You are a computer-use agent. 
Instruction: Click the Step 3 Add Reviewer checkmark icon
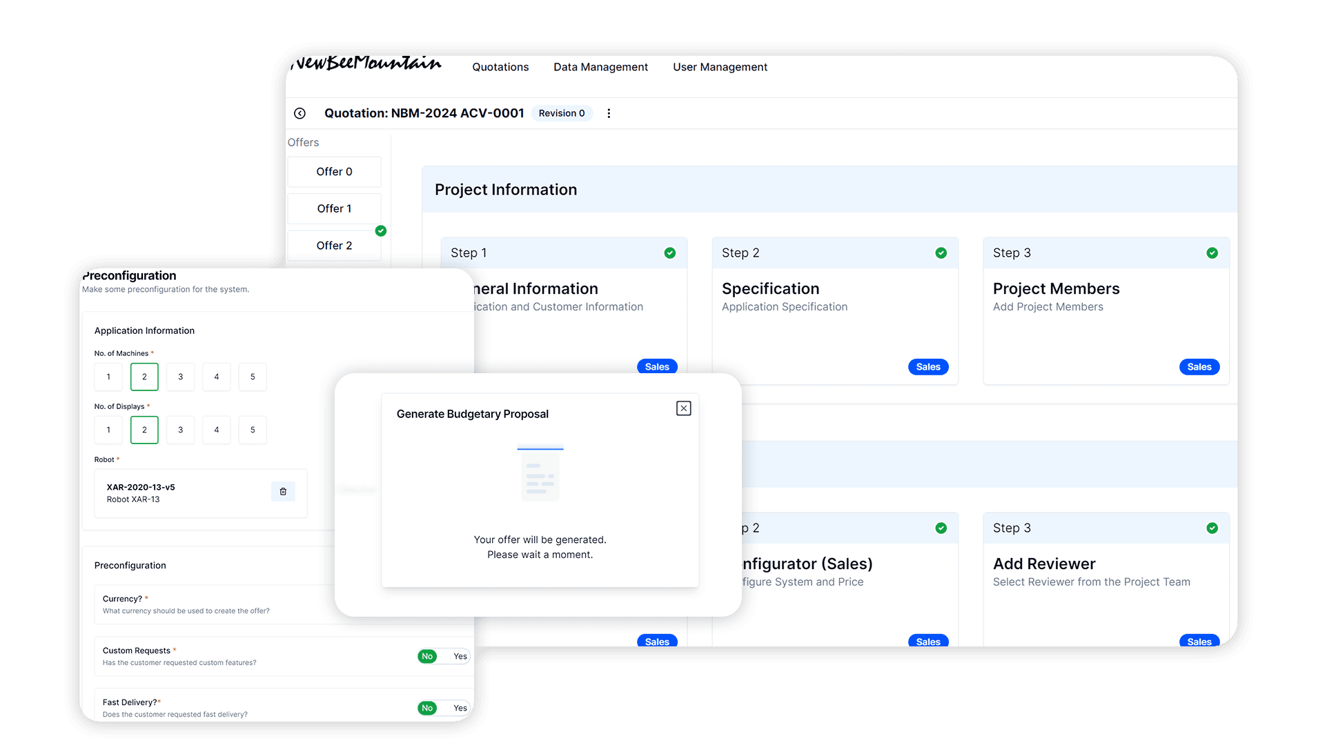click(1213, 528)
